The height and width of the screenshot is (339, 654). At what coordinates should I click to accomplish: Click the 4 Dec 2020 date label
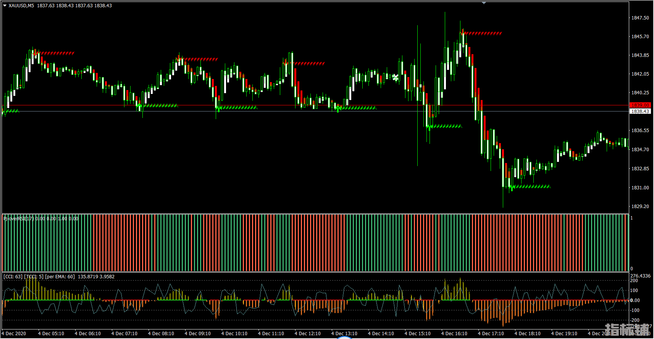click(14, 334)
